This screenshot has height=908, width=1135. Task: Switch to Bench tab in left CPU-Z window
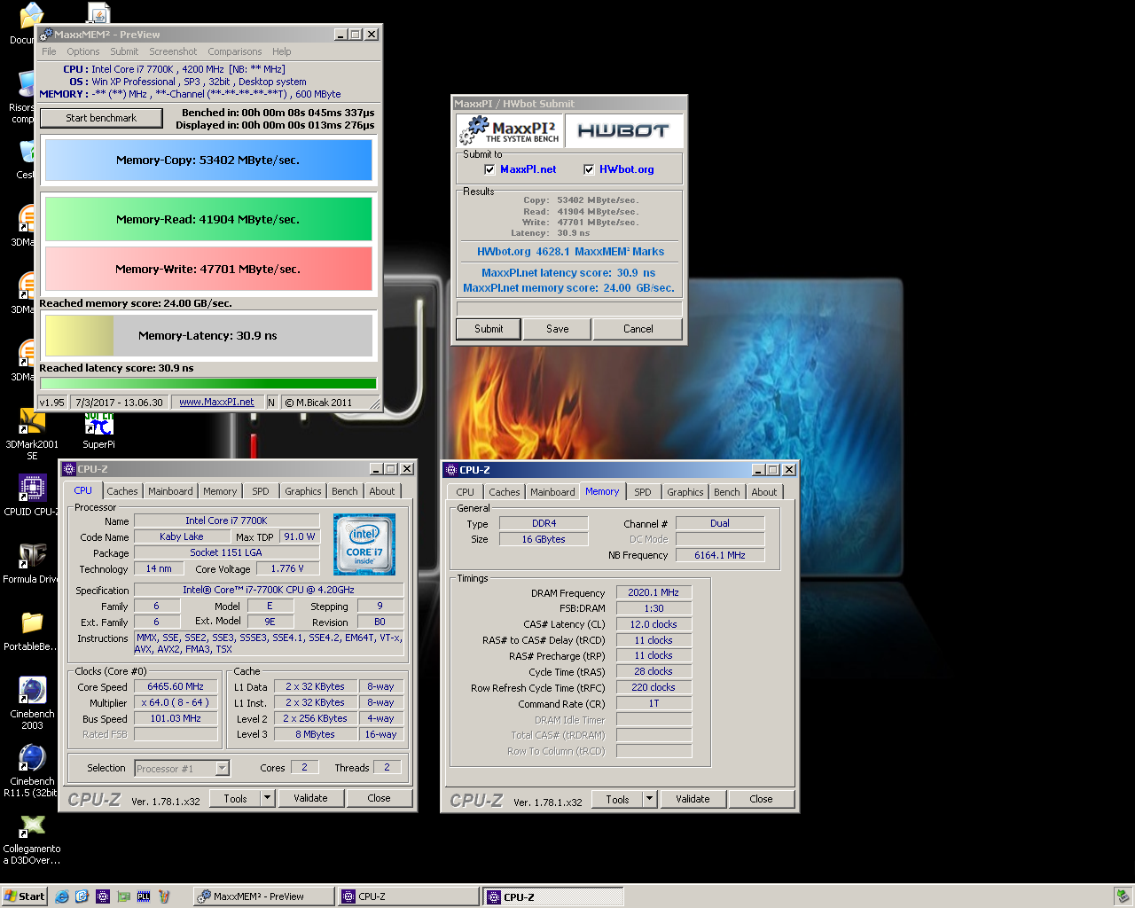click(x=345, y=491)
